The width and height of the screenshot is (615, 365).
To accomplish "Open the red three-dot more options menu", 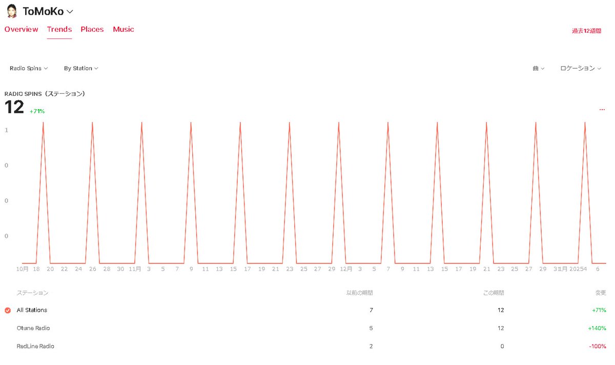I will click(602, 109).
